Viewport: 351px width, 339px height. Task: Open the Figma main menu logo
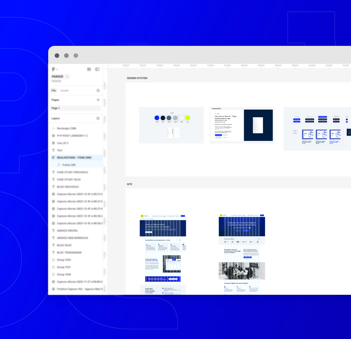coord(53,69)
